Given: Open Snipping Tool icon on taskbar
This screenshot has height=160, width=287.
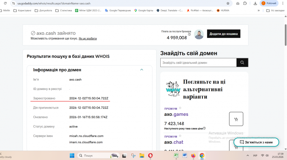Looking at the screenshot, I should coord(133,156).
